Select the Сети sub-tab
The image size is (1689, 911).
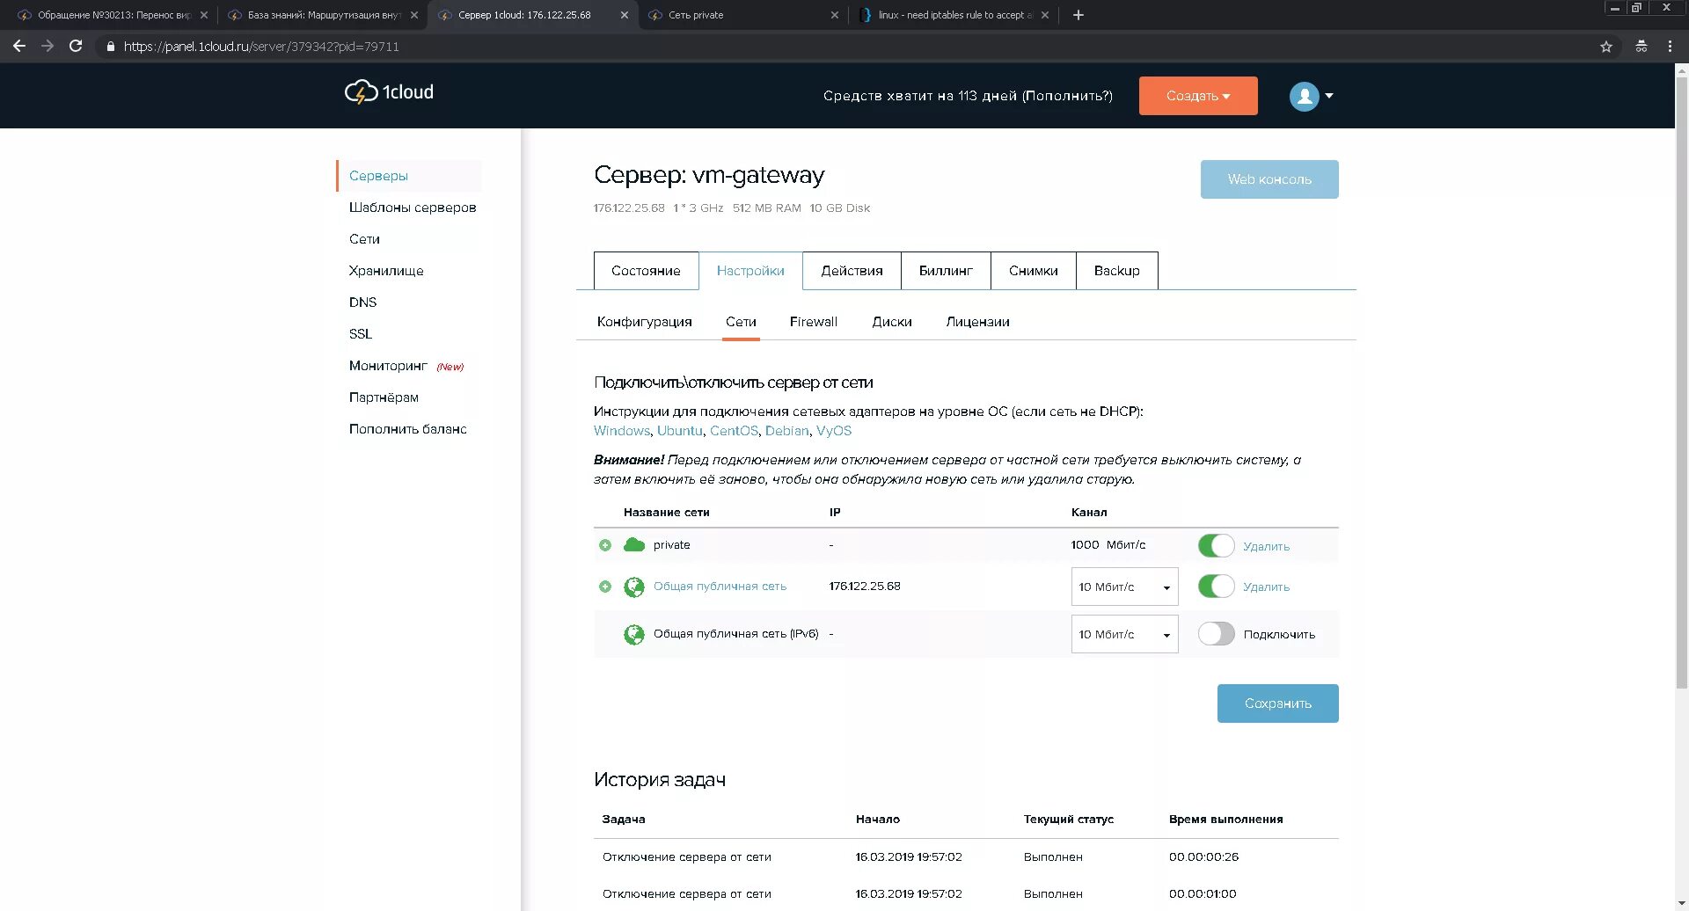pyautogui.click(x=741, y=322)
